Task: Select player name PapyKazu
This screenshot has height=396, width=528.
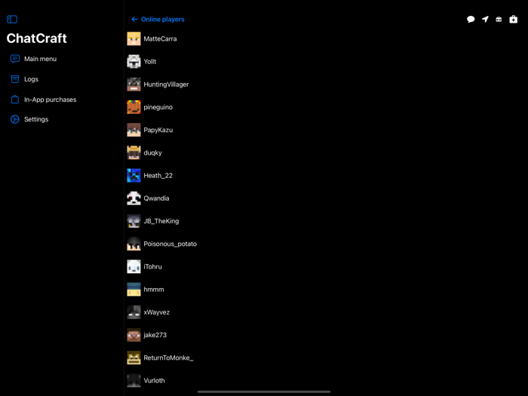Action: pos(158,130)
